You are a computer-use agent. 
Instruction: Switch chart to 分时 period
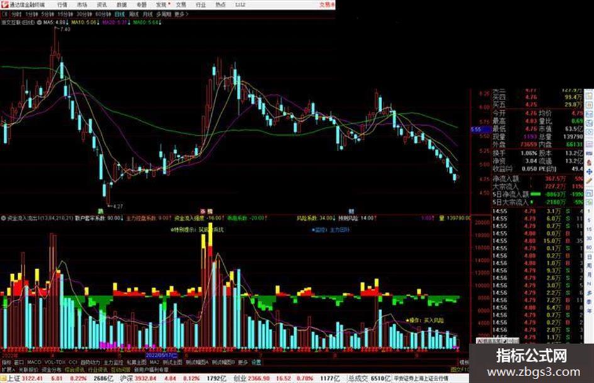coord(16,14)
